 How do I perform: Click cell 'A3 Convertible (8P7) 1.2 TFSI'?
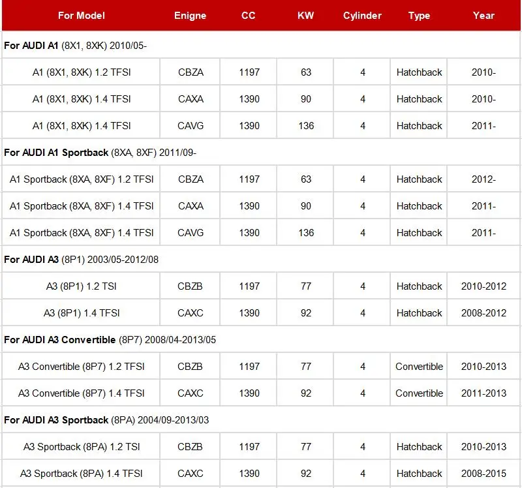tap(81, 367)
